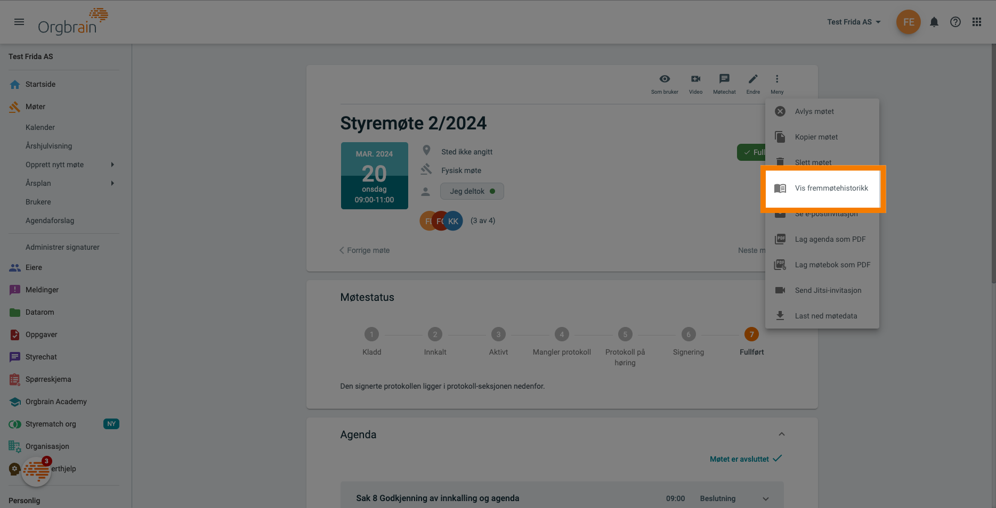996x508 pixels.
Task: Toggle the Meny three-dot menu
Action: 777,84
